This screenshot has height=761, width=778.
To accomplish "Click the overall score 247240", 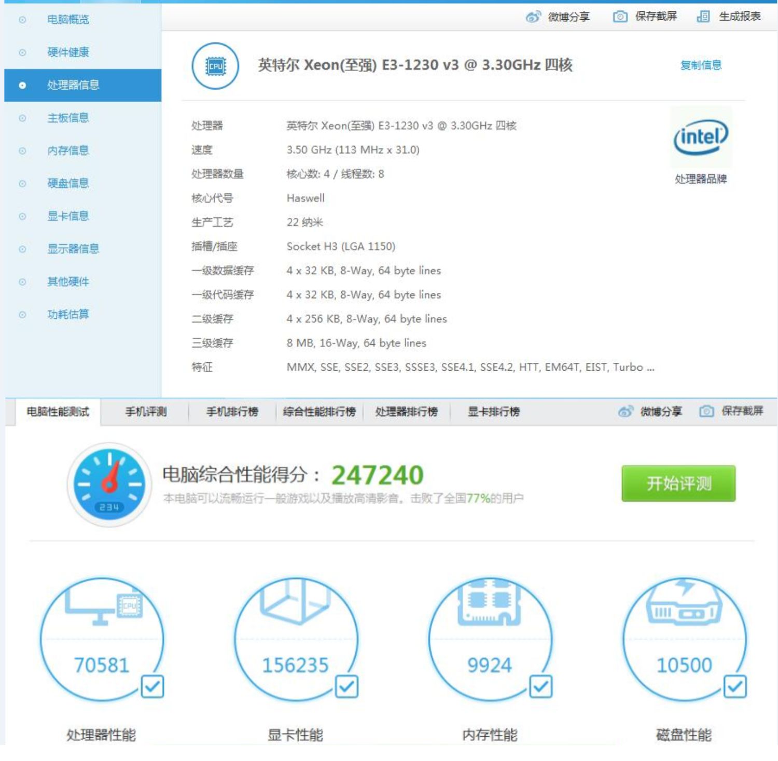I will coord(378,475).
